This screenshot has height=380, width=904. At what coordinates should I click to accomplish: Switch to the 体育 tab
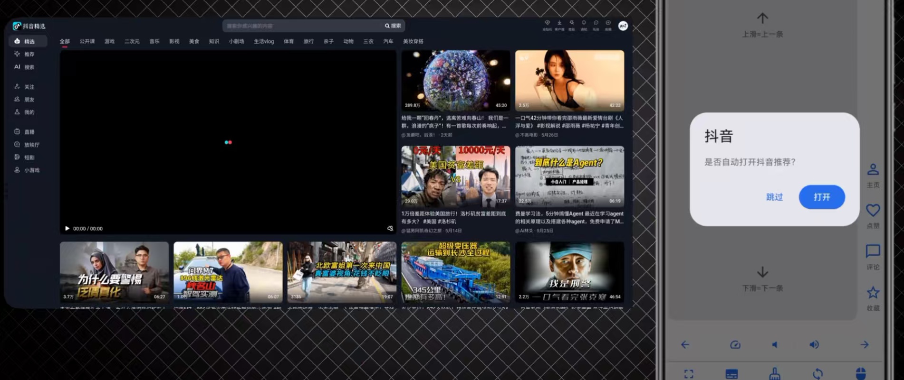click(289, 41)
